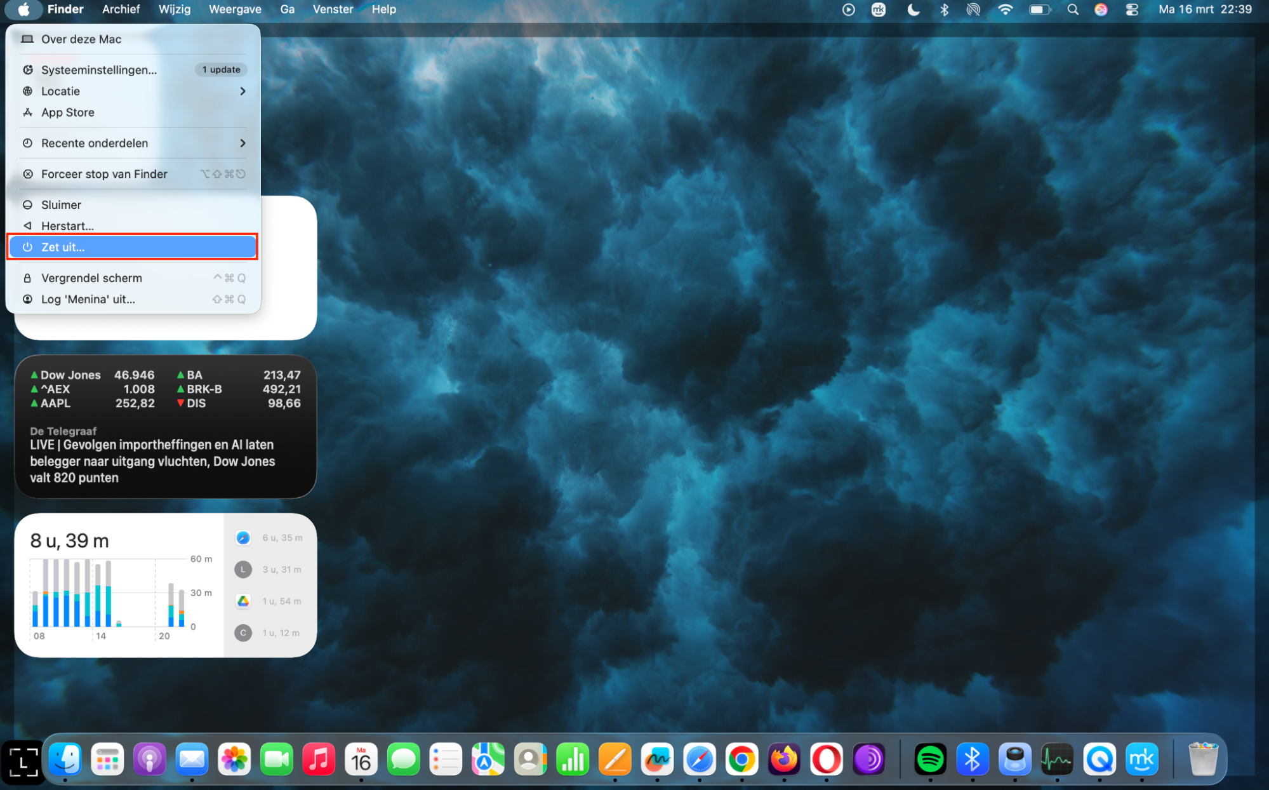The width and height of the screenshot is (1269, 790).
Task: Open Spotify from the Dock
Action: click(x=931, y=759)
